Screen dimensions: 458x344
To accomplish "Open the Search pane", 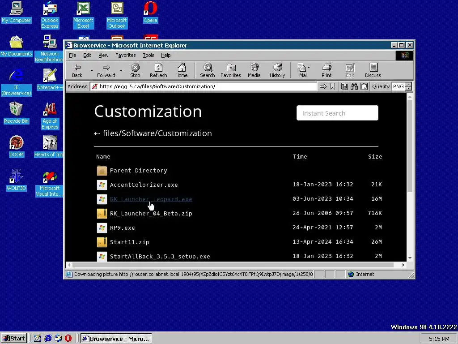I will click(x=208, y=71).
